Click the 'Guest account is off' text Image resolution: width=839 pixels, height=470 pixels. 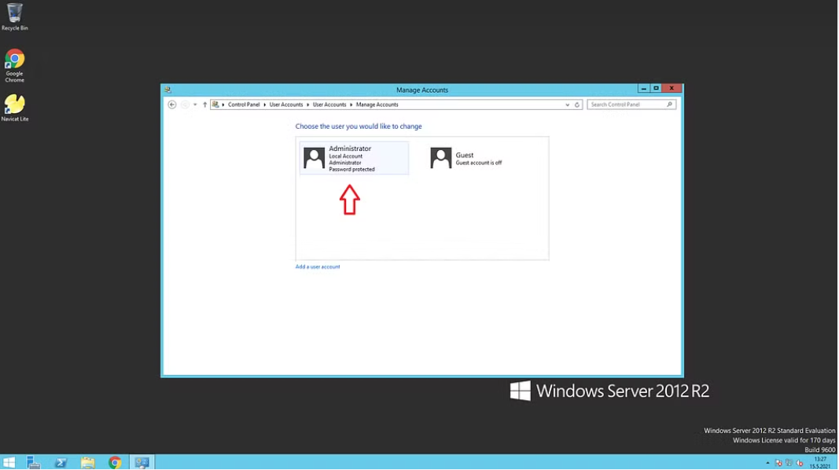(x=479, y=163)
